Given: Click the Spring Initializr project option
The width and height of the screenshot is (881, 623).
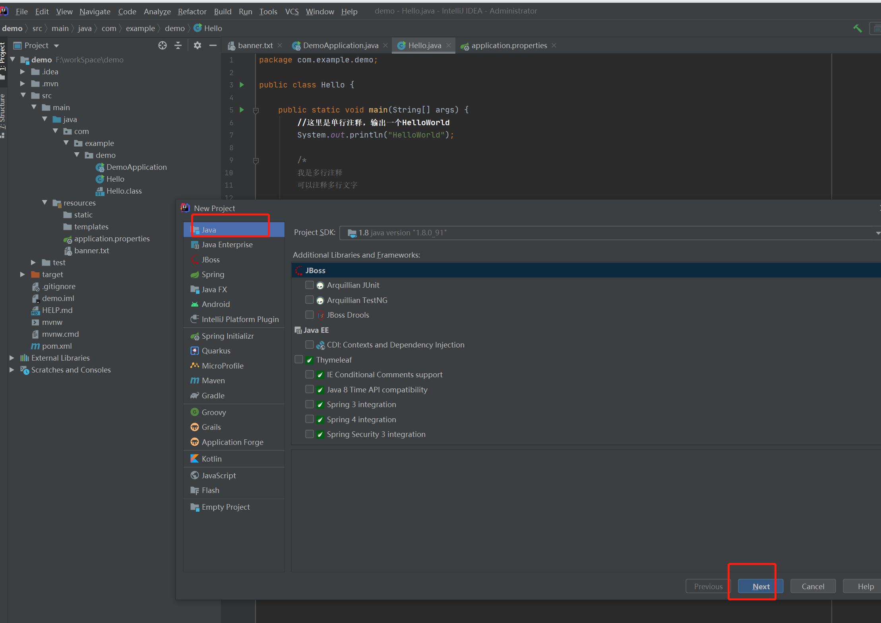Looking at the screenshot, I should click(227, 336).
